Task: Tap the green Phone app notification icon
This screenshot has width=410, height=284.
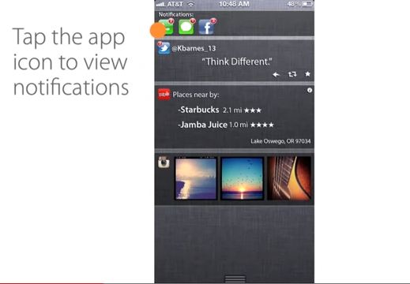Action: point(166,27)
